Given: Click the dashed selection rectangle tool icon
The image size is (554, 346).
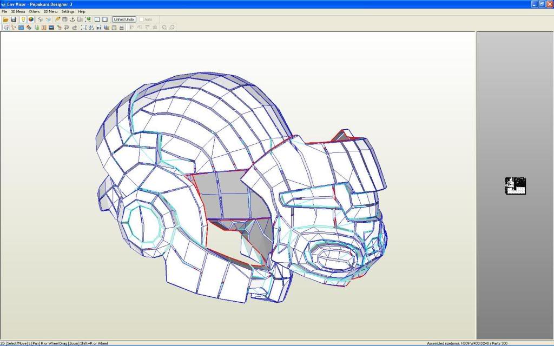Looking at the screenshot, I should pos(84,27).
